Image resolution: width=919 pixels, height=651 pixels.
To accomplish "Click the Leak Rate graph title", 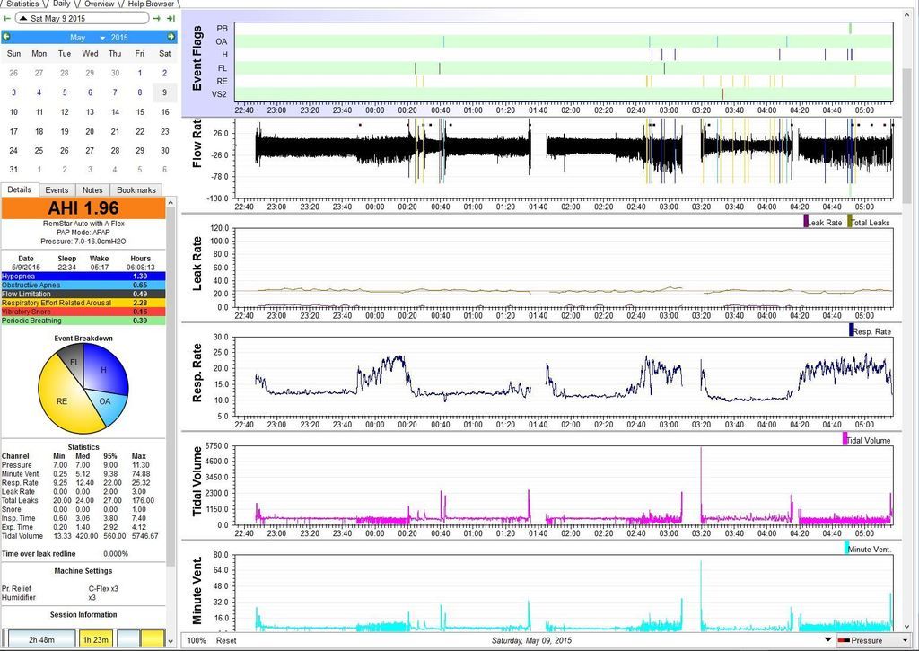I will pos(197,264).
